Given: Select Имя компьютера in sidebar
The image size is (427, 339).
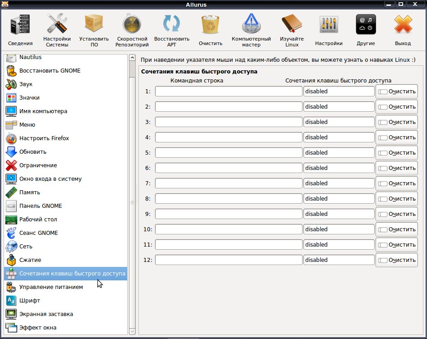Looking at the screenshot, I should [x=66, y=111].
